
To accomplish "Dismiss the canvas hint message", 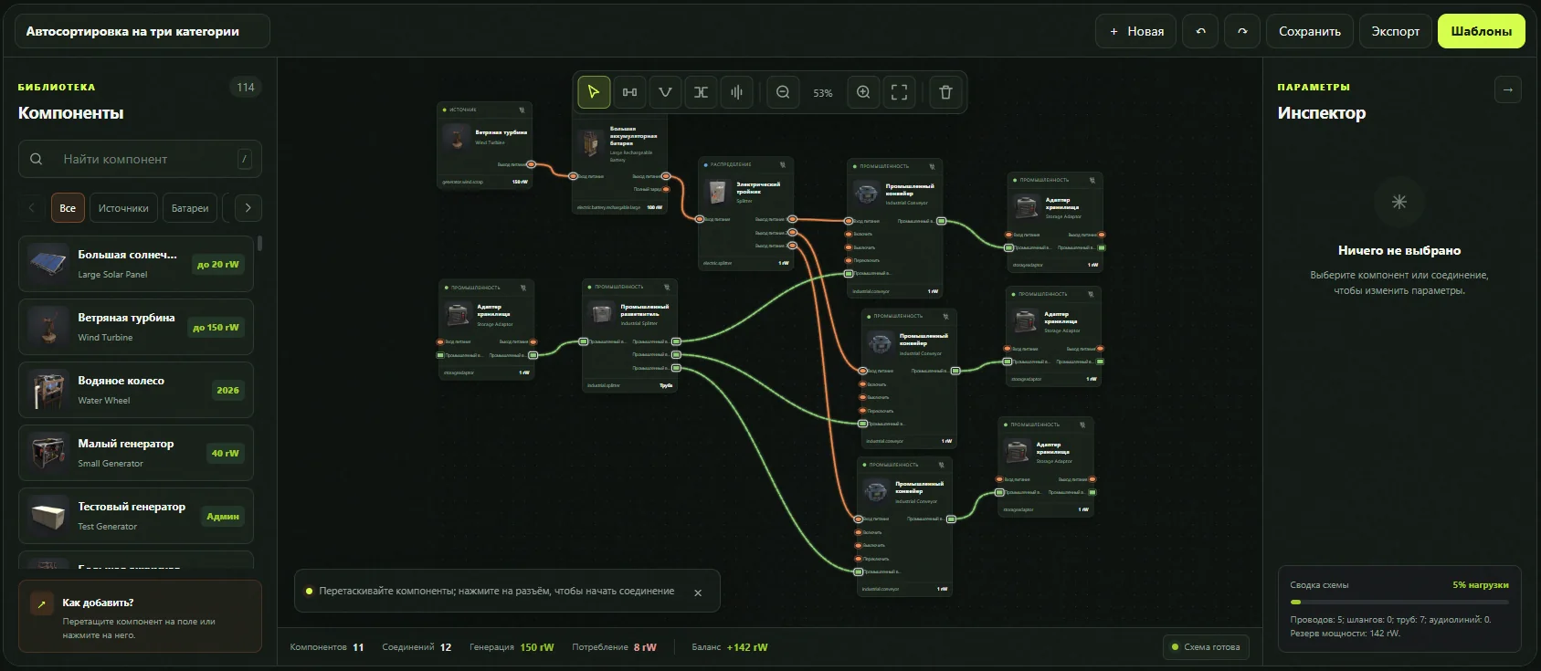I will [x=698, y=592].
